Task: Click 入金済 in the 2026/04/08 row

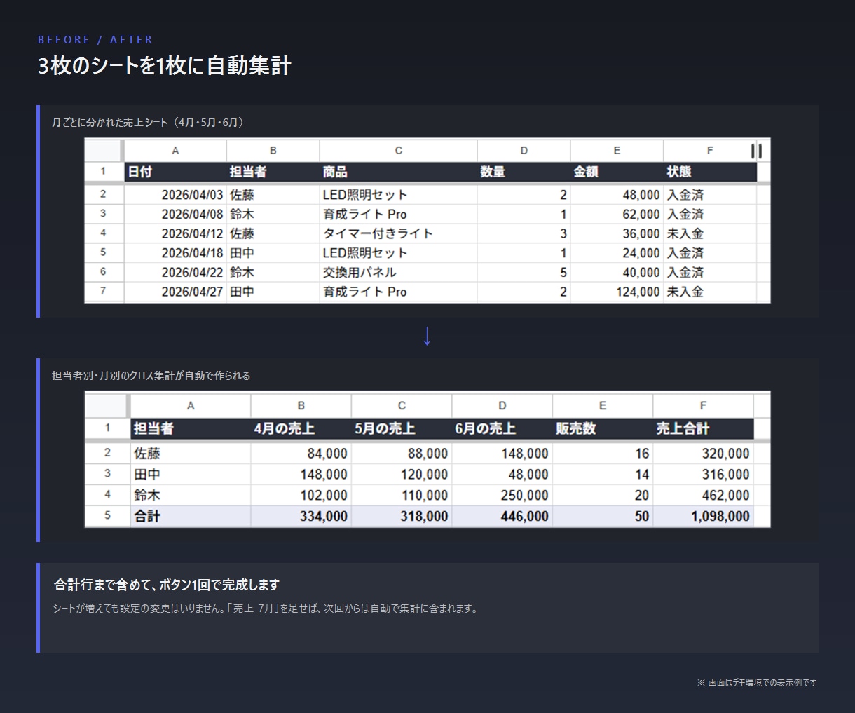Action: tap(710, 215)
